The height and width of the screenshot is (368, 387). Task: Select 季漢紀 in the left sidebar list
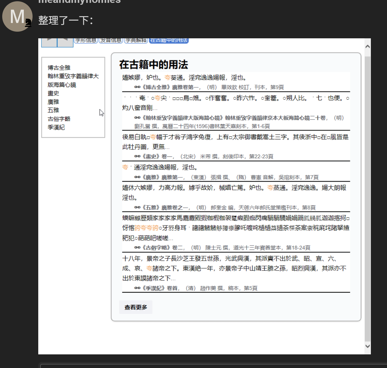[x=56, y=127]
